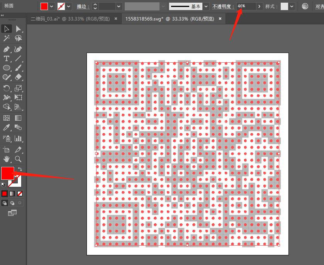324x265 pixels.
Task: Select the Rotate tool
Action: pos(7,88)
